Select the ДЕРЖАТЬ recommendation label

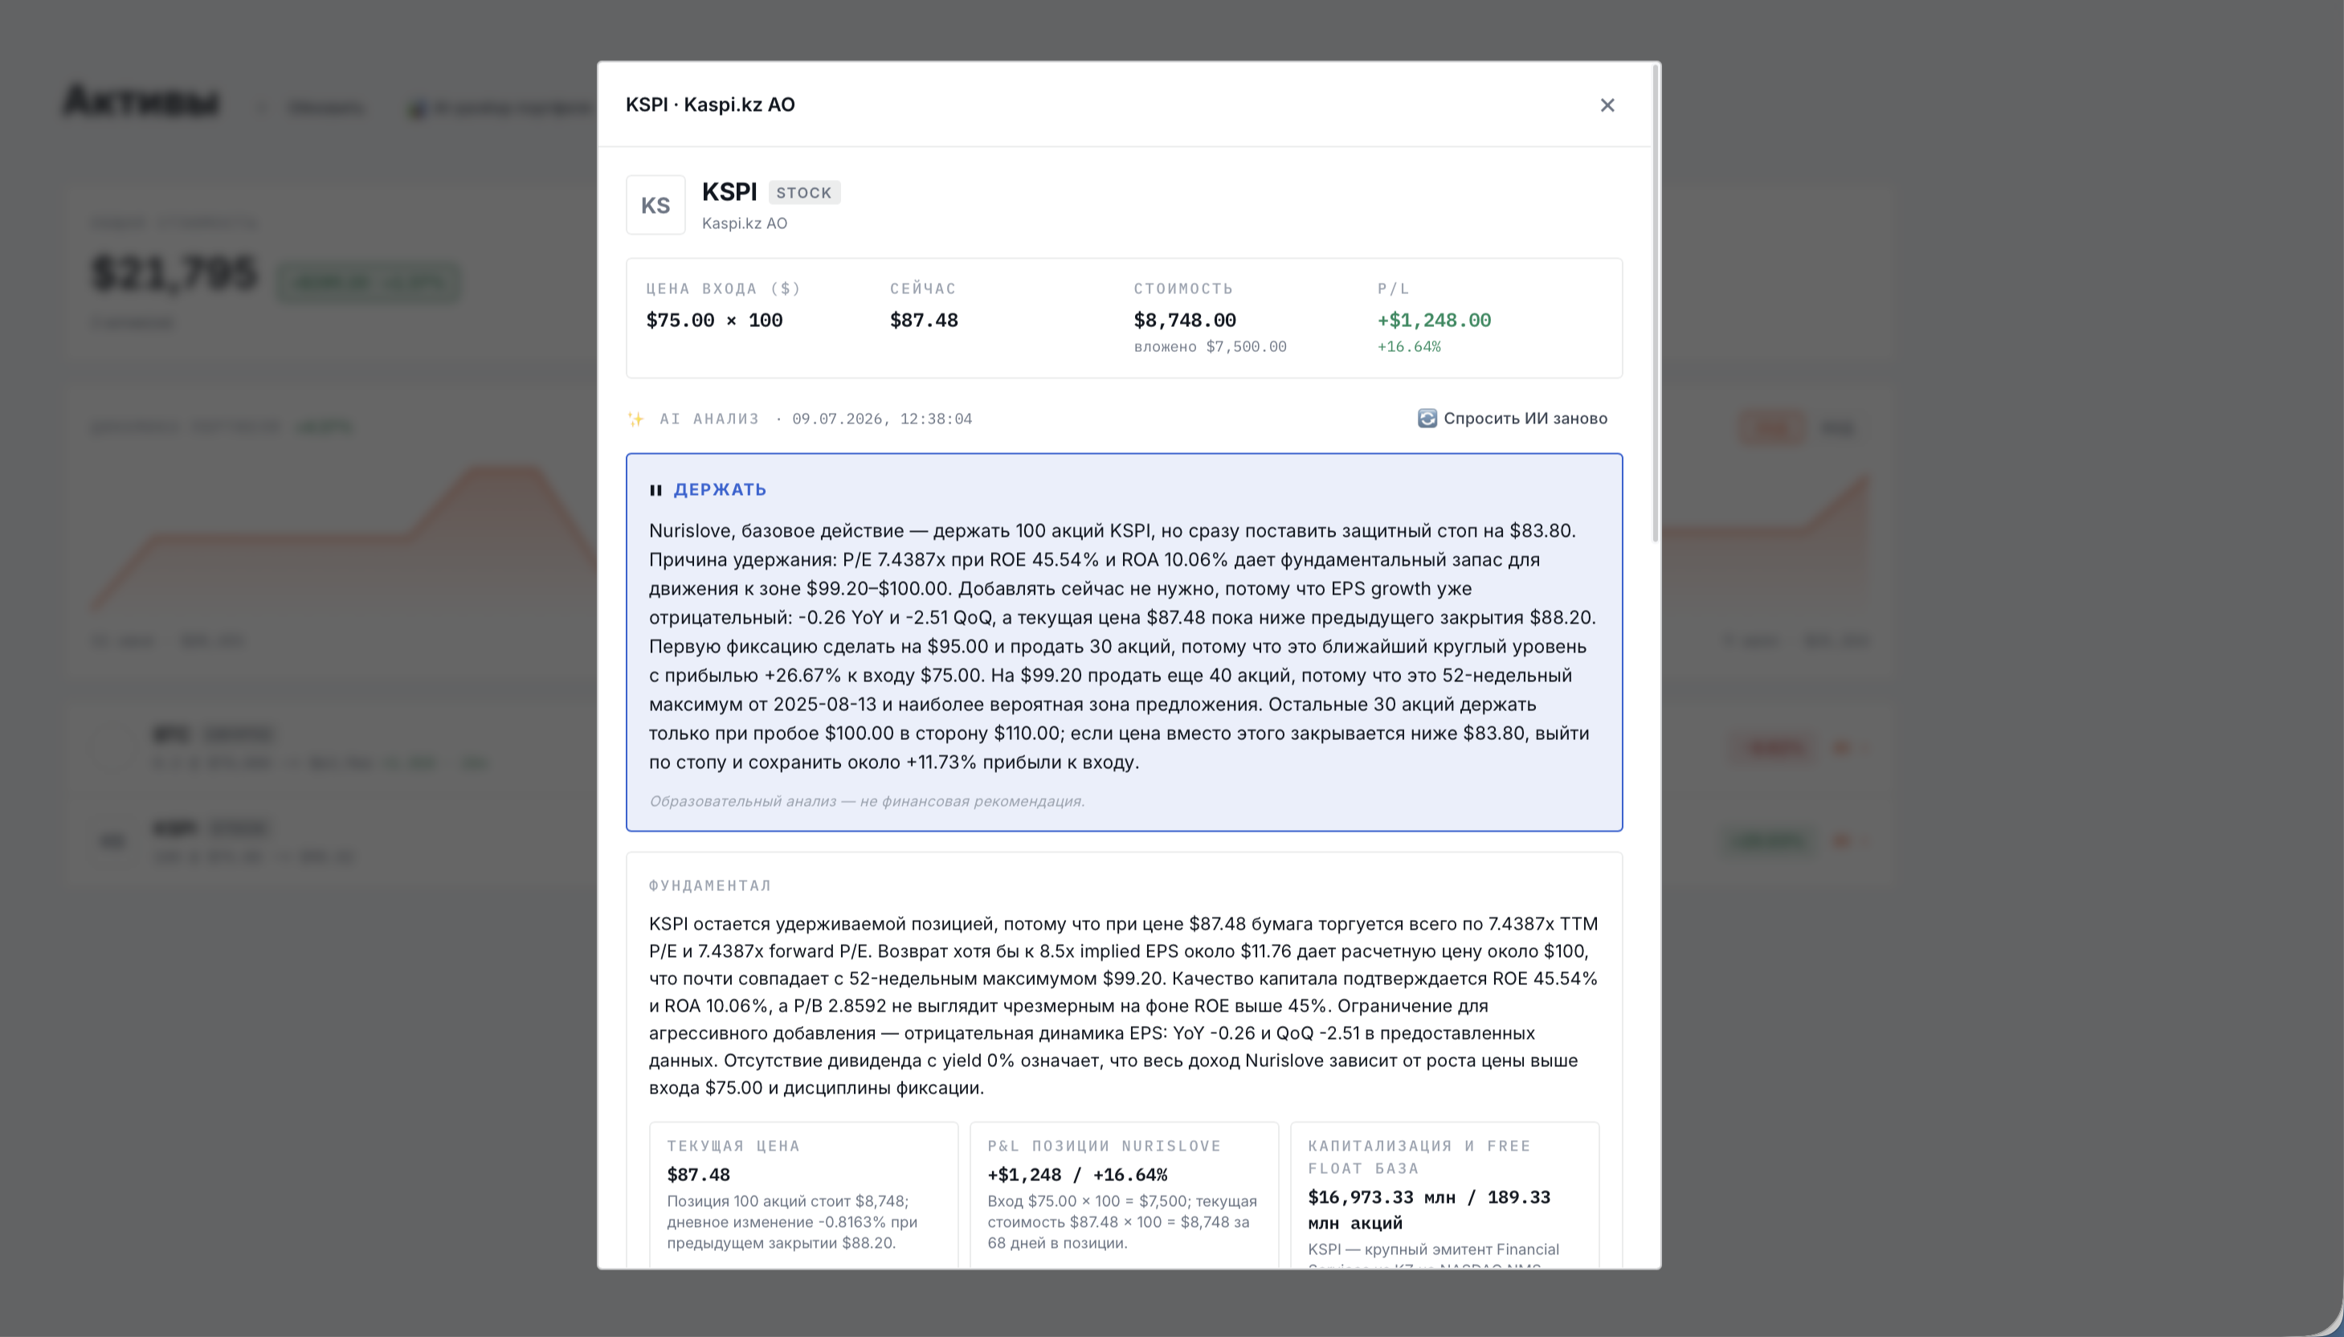[720, 489]
